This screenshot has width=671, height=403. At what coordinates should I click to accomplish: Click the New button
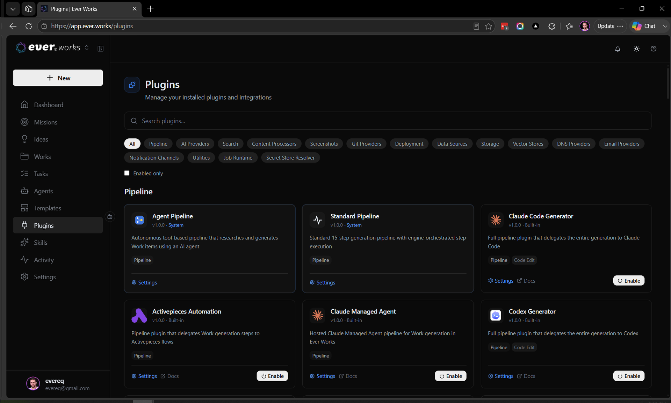tap(58, 78)
